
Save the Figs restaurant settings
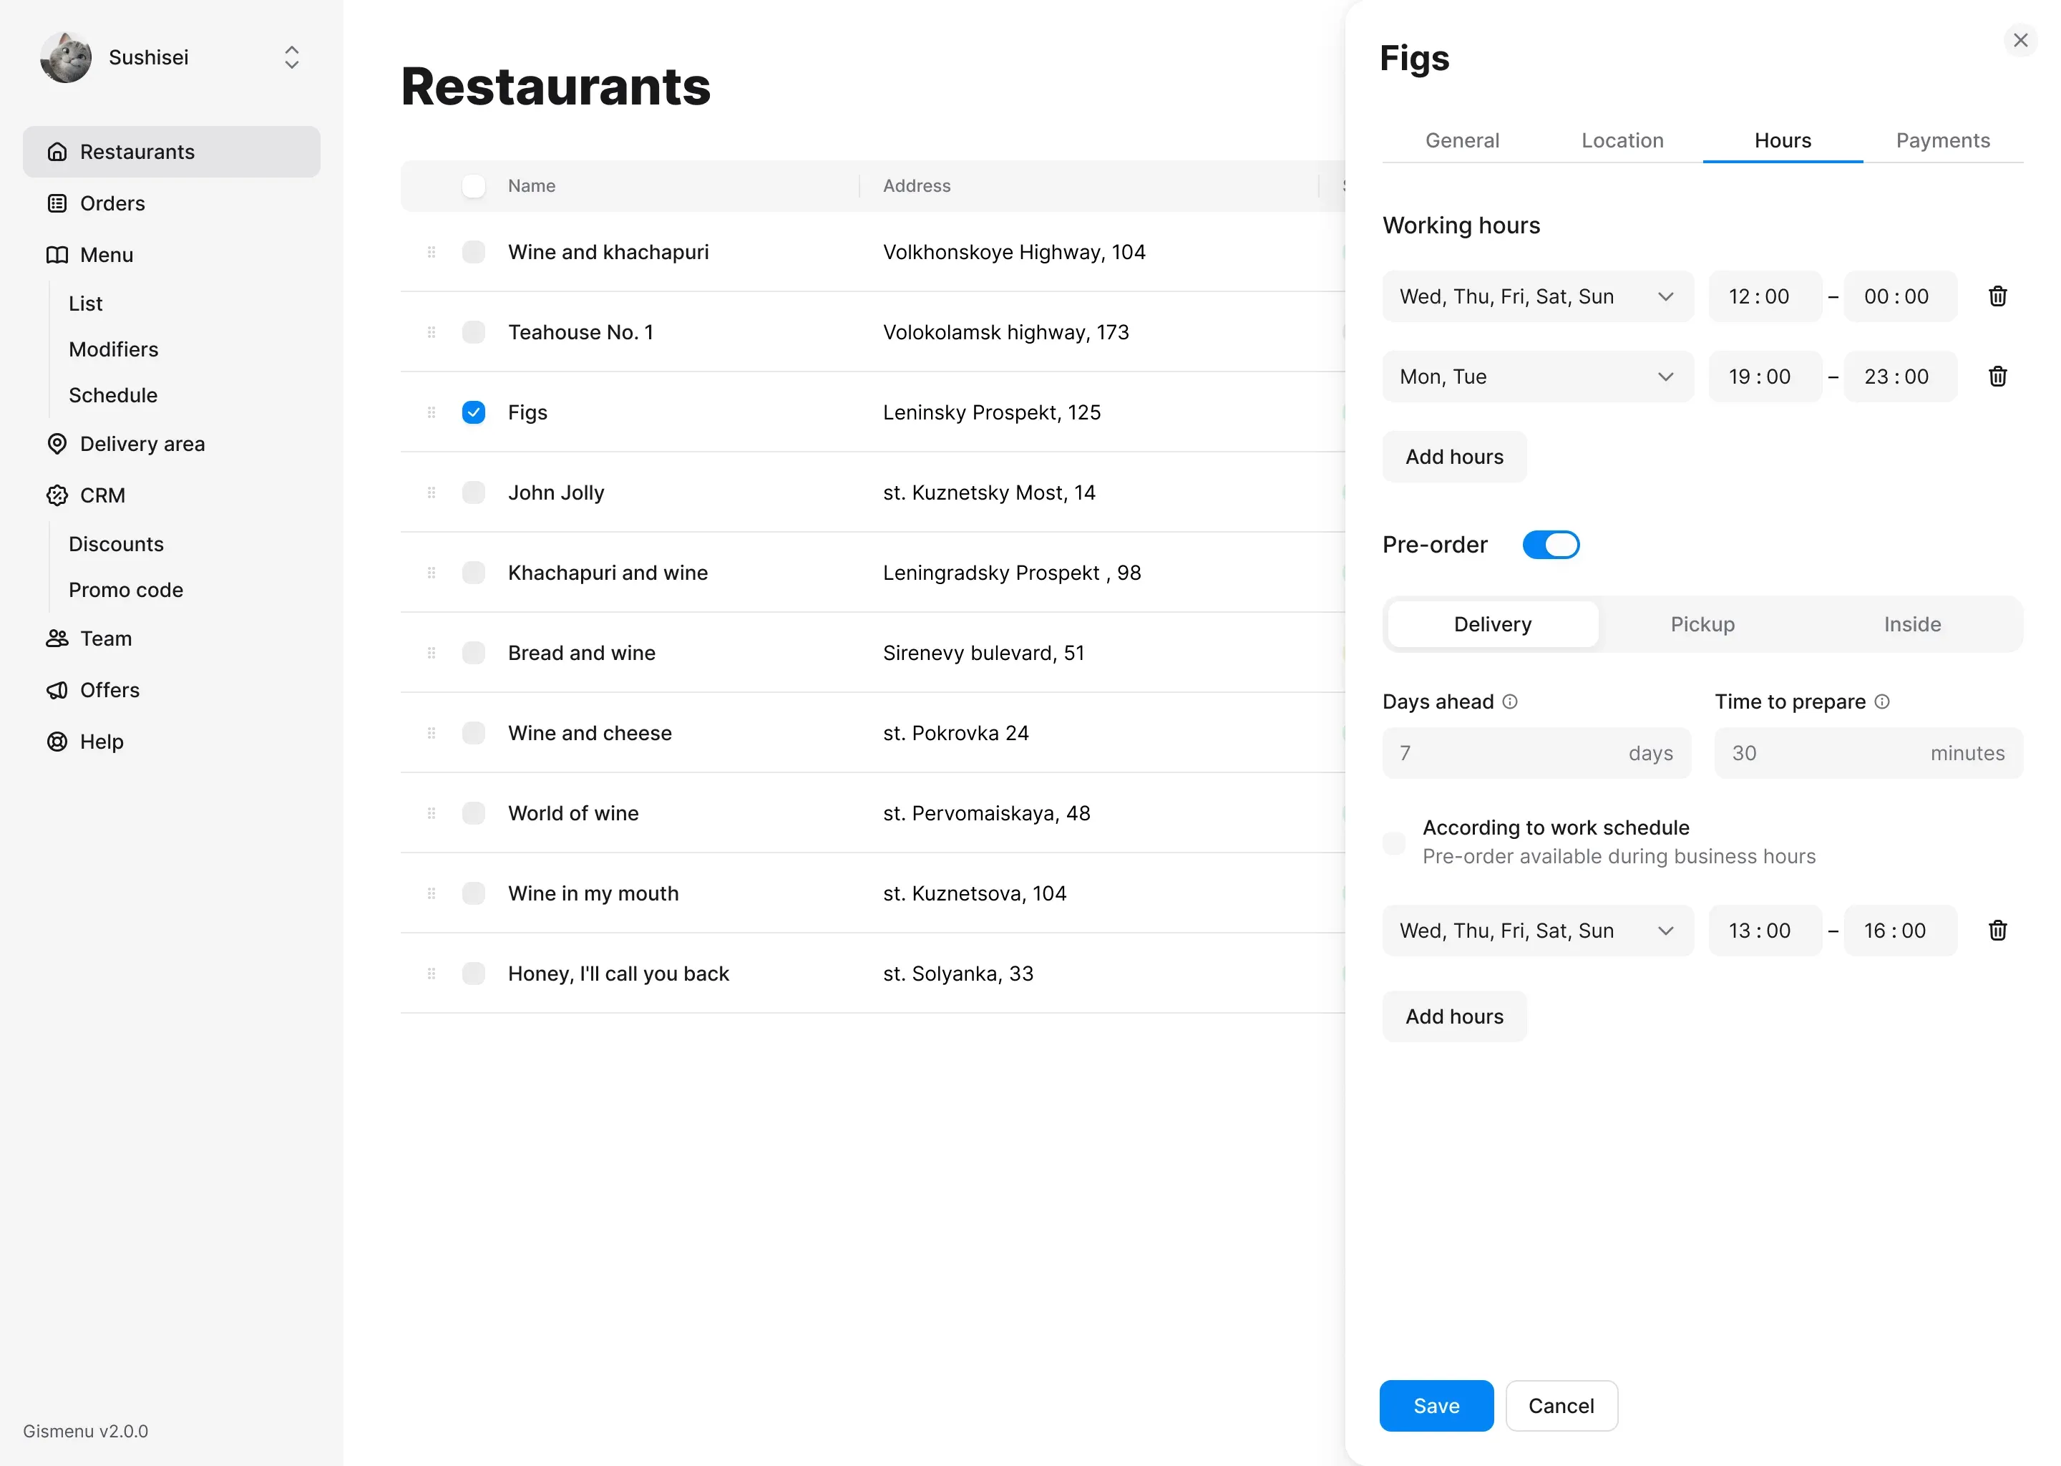(x=1436, y=1406)
